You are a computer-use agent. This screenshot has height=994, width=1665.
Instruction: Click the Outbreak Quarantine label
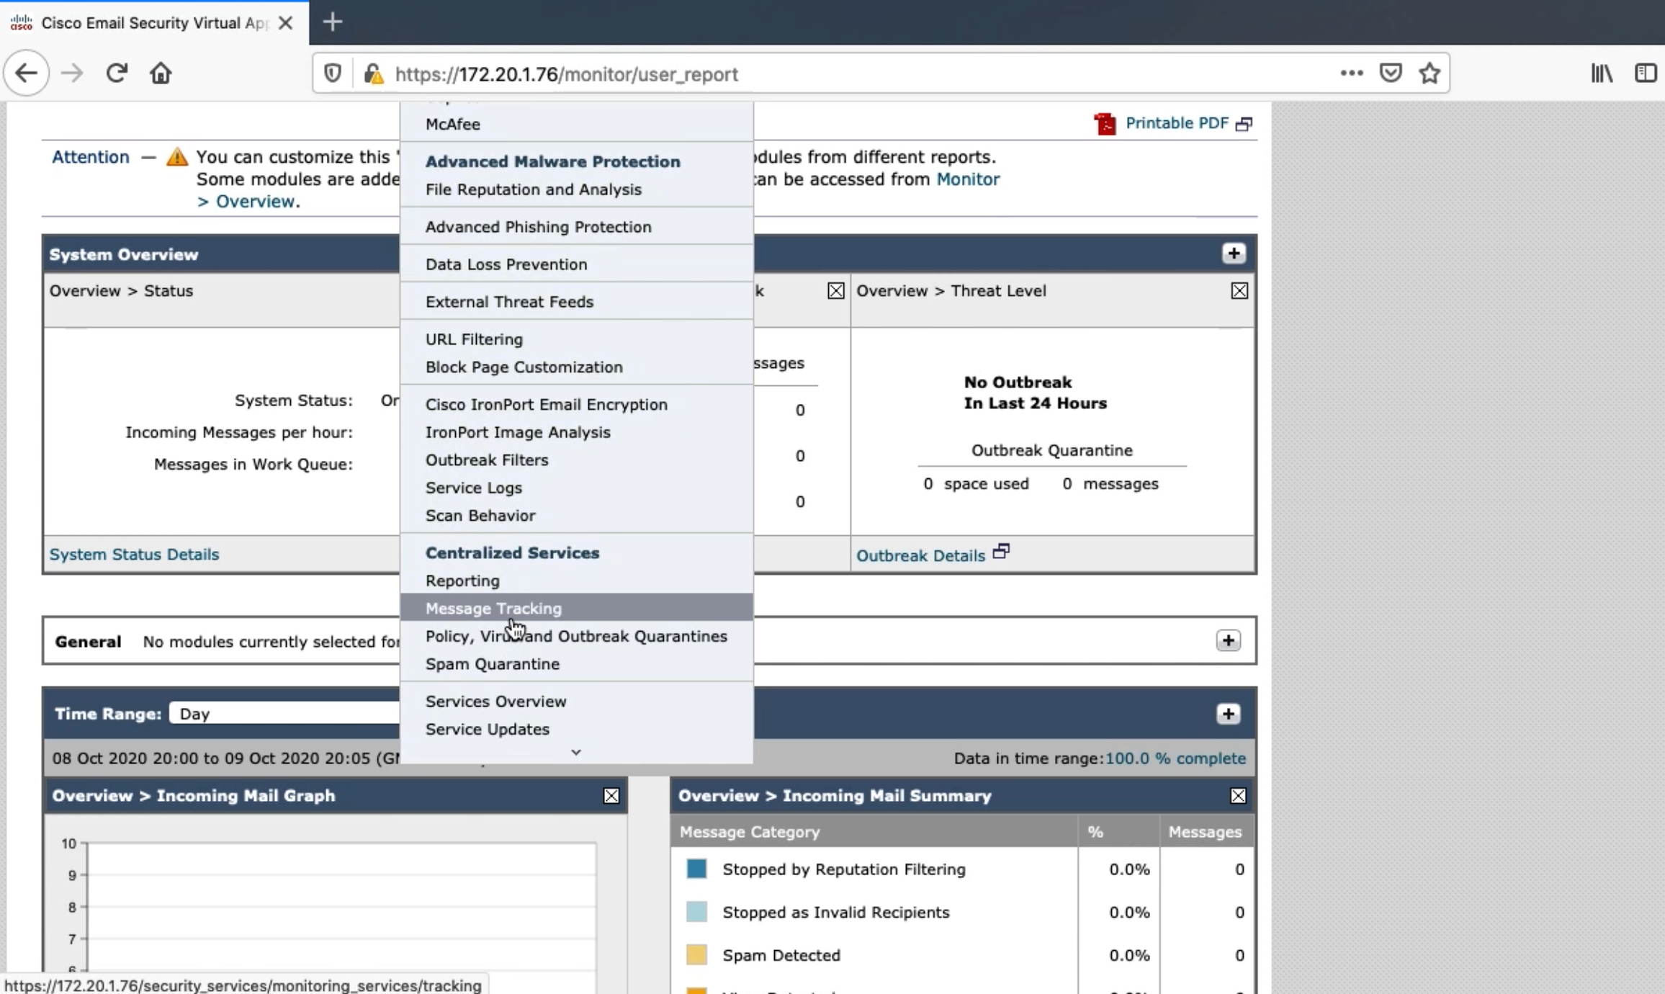click(1051, 451)
